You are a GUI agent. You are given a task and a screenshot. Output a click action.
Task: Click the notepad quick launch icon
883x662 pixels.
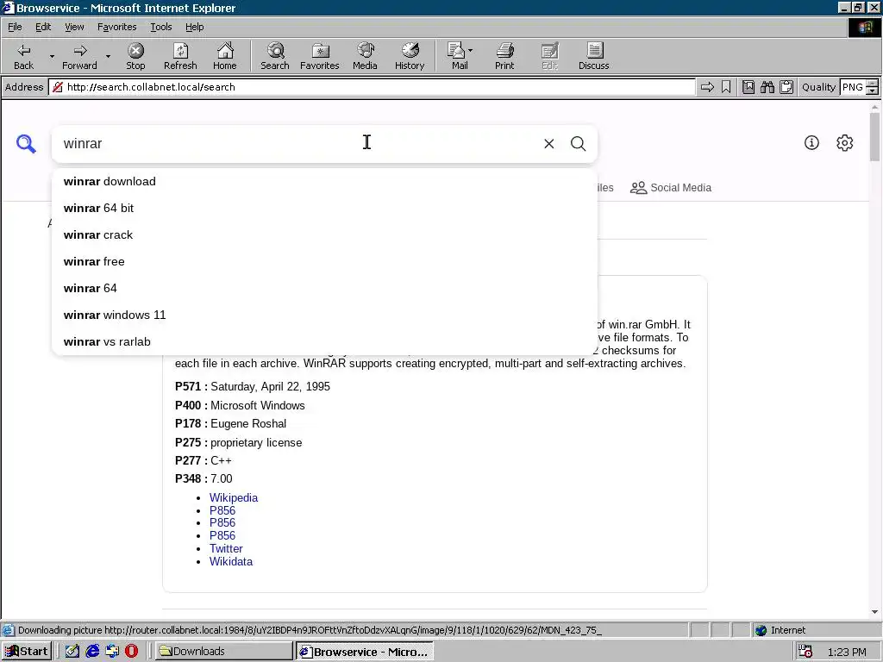pyautogui.click(x=72, y=652)
